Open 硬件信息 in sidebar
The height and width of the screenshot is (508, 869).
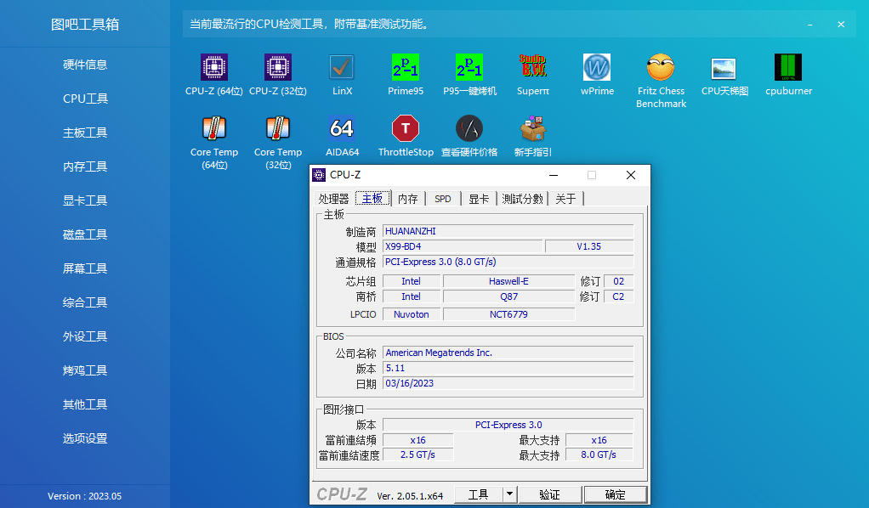point(85,65)
